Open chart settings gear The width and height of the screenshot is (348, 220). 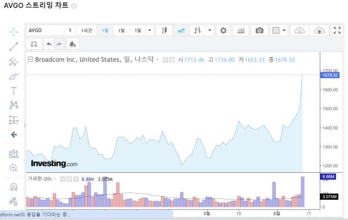223,30
